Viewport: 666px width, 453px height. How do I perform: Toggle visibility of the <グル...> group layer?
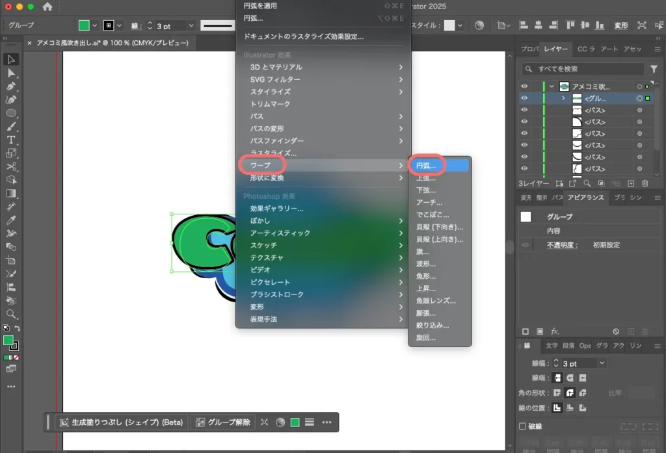click(524, 98)
